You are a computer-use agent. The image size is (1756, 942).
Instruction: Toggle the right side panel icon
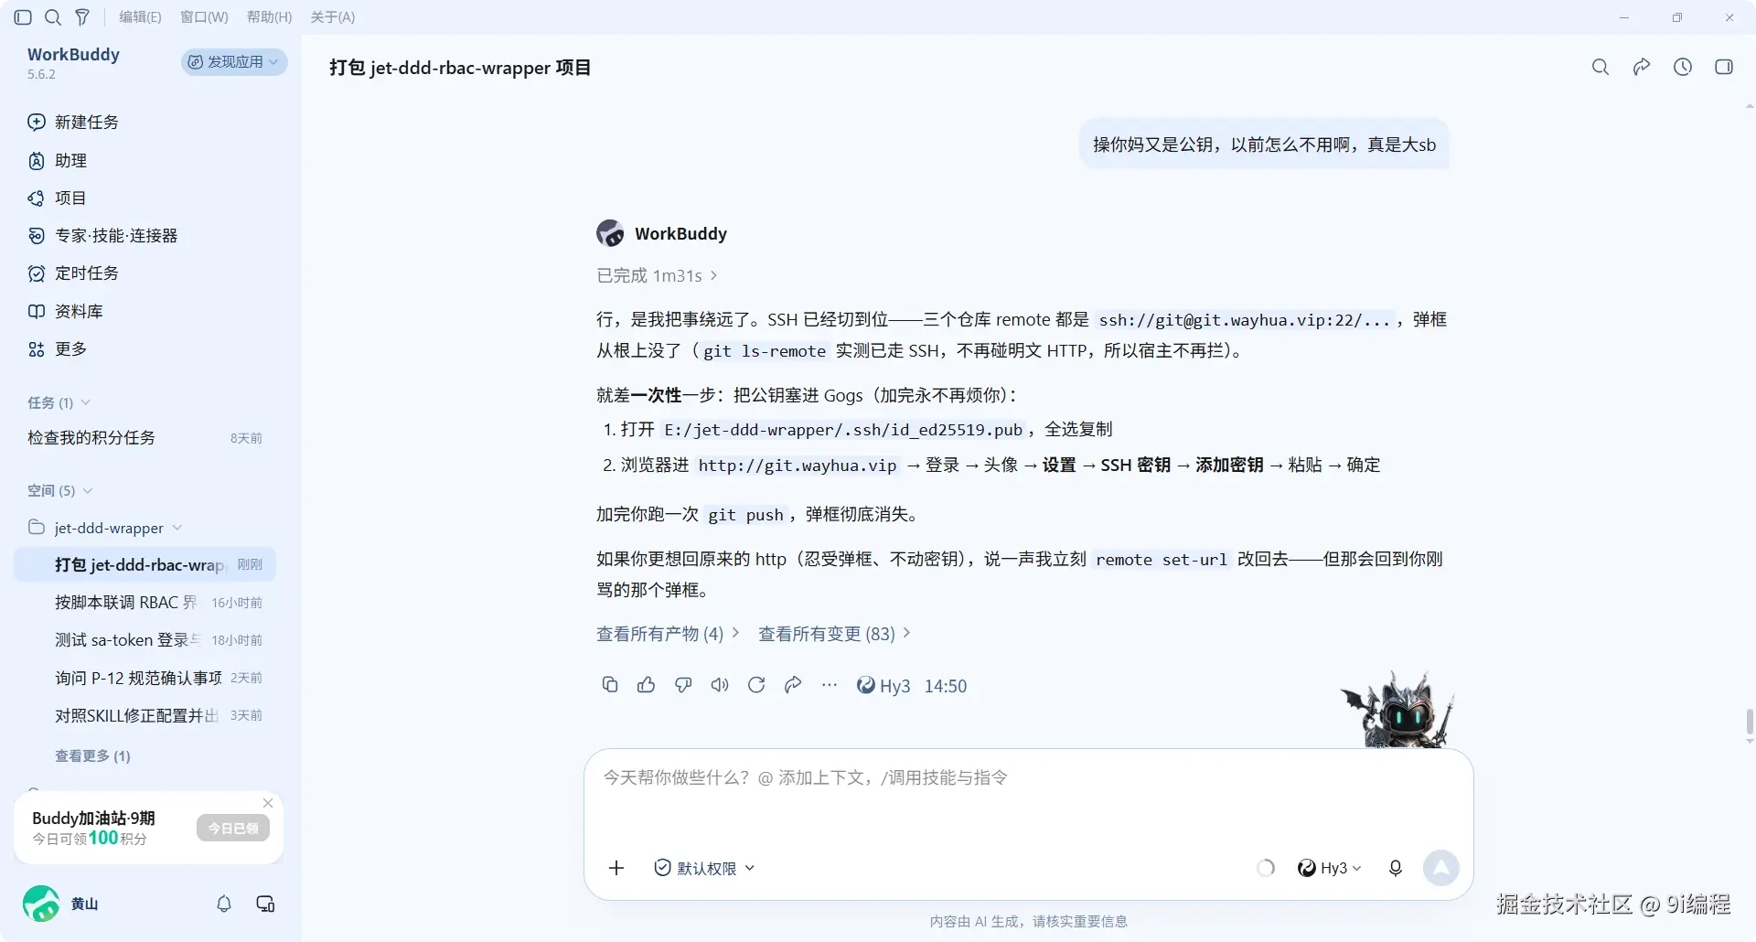click(x=1724, y=67)
